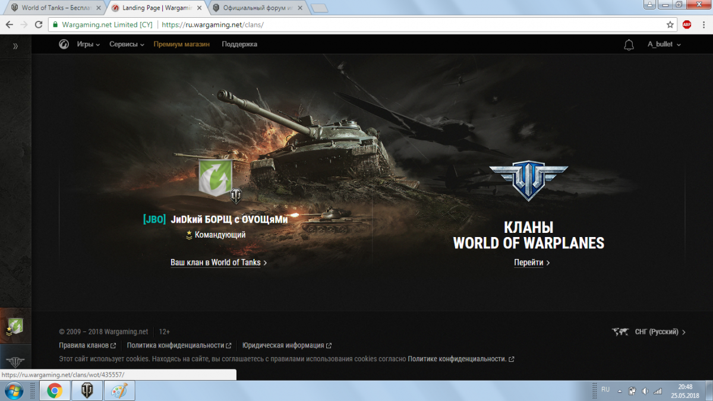Click the browser forward arrow
The height and width of the screenshot is (401, 713).
pyautogui.click(x=24, y=25)
